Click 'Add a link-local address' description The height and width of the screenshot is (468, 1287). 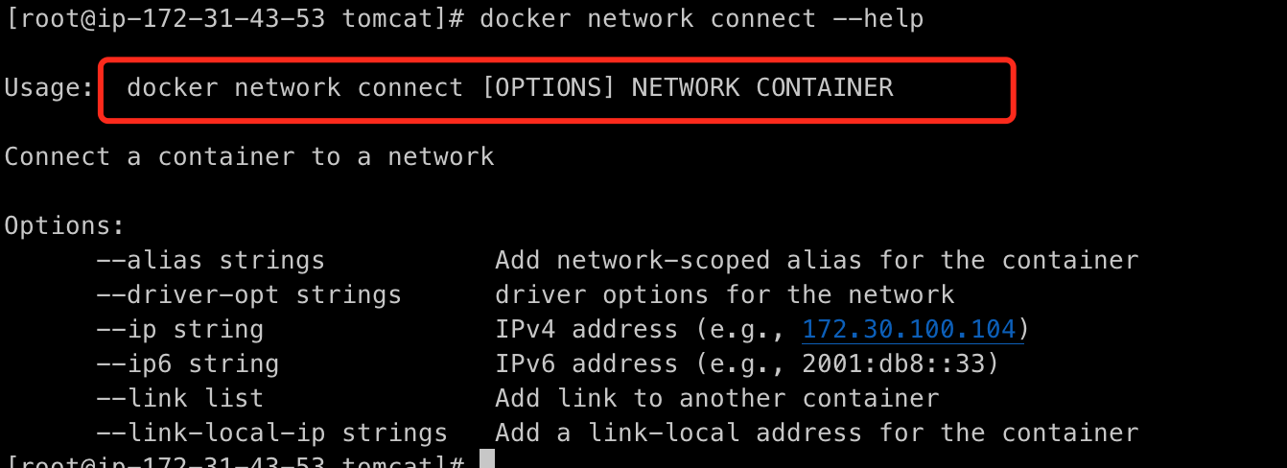[816, 433]
